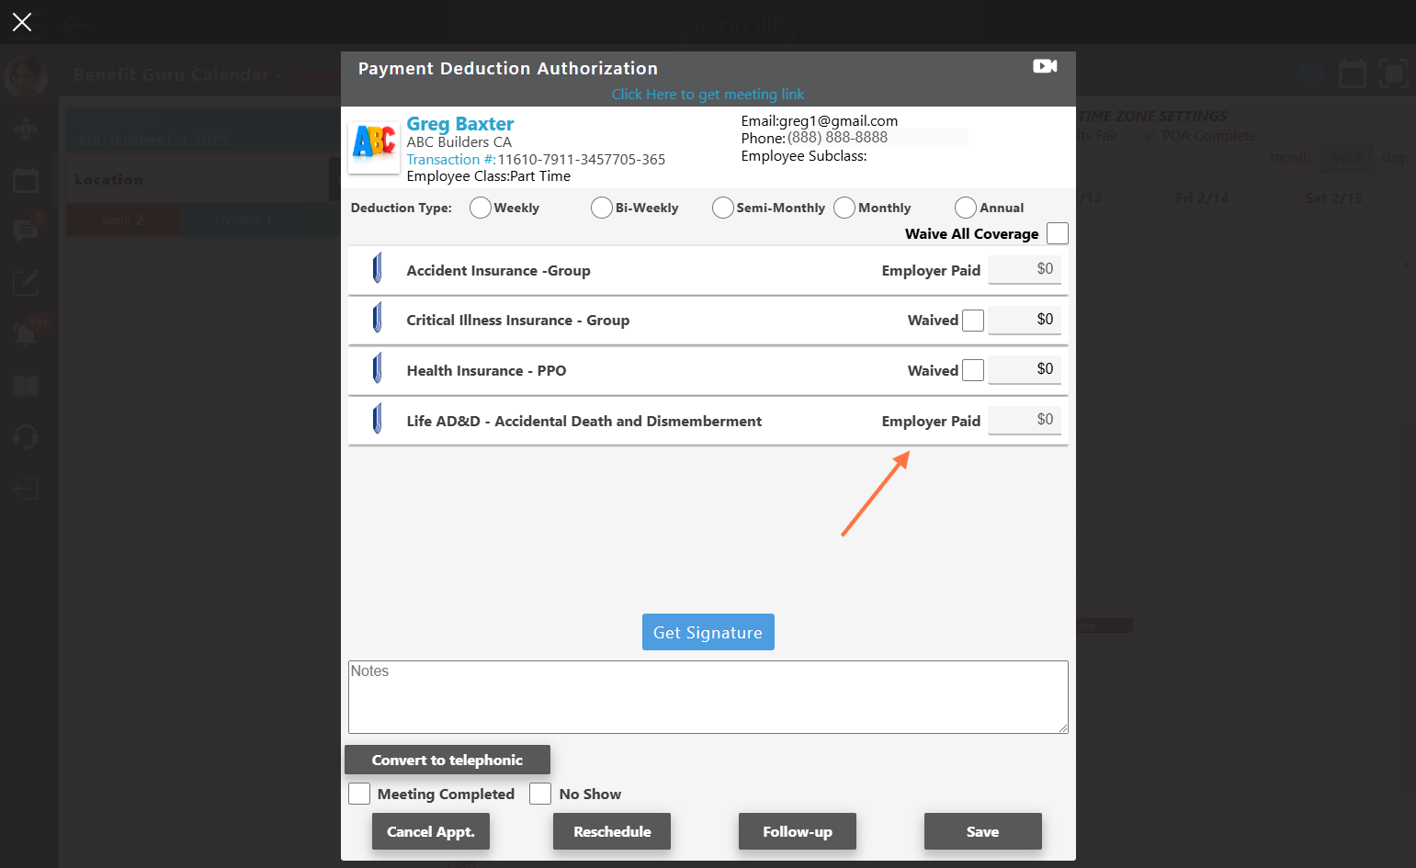Check the Waive All Coverage box
Image resolution: width=1416 pixels, height=868 pixels.
(1058, 233)
